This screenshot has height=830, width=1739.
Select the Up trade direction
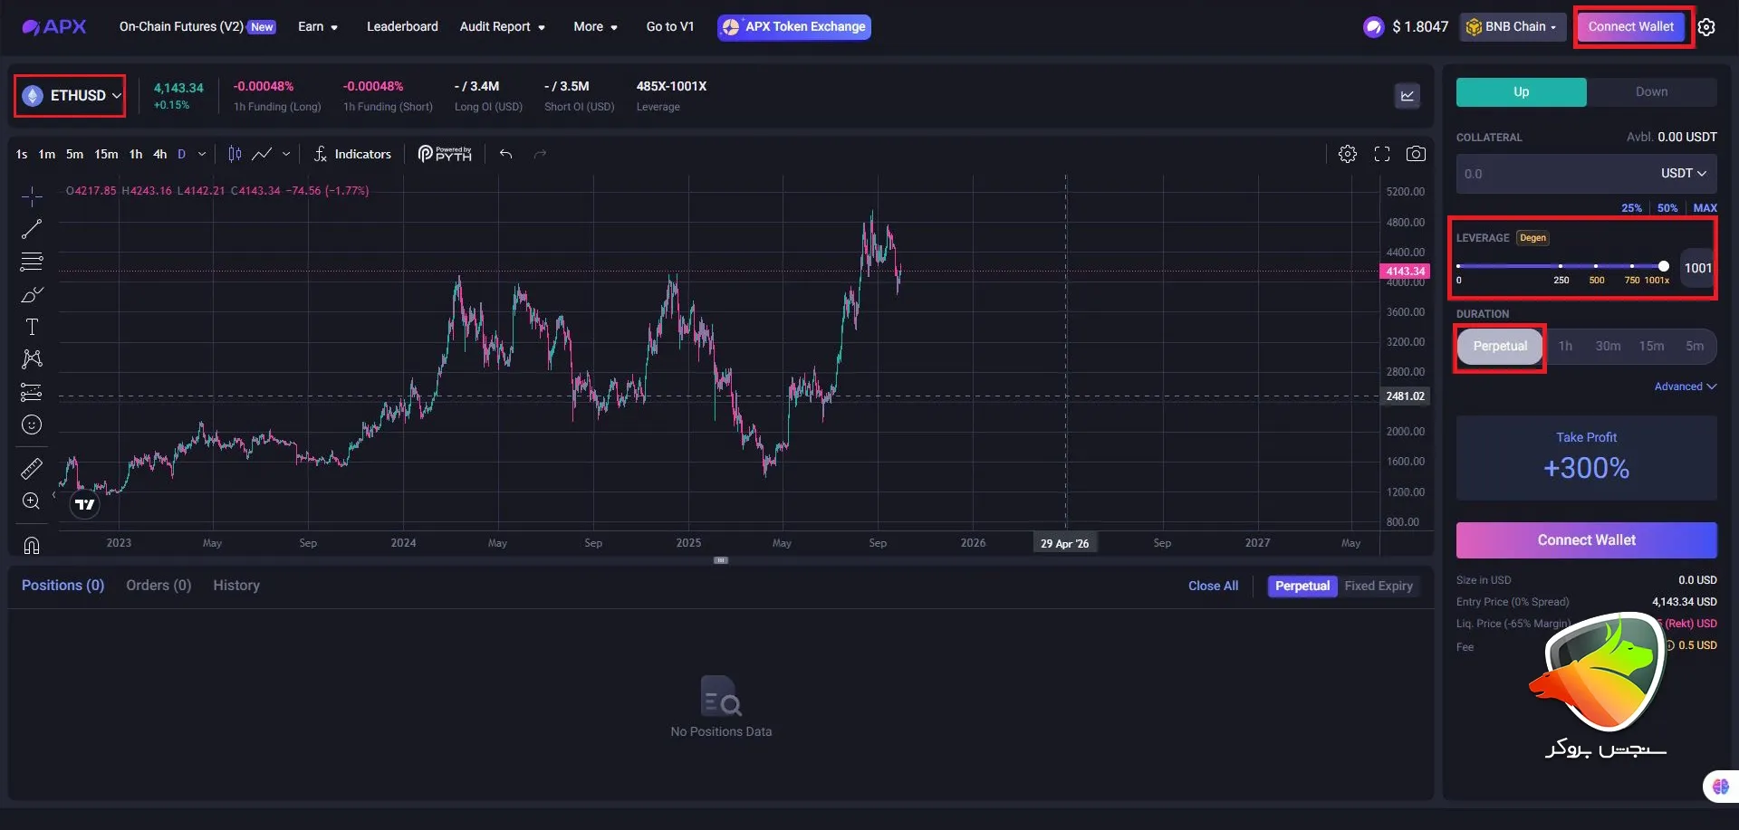tap(1521, 92)
